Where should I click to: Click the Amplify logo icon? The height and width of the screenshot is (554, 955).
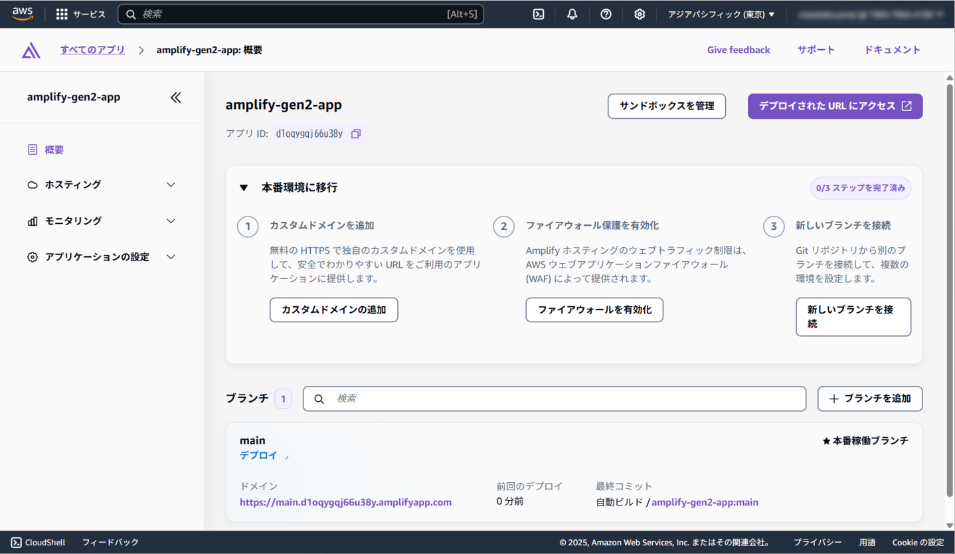(x=31, y=50)
